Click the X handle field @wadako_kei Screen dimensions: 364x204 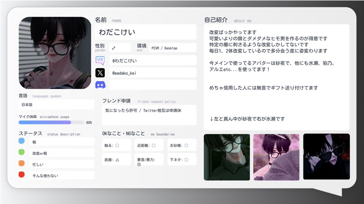click(x=153, y=73)
